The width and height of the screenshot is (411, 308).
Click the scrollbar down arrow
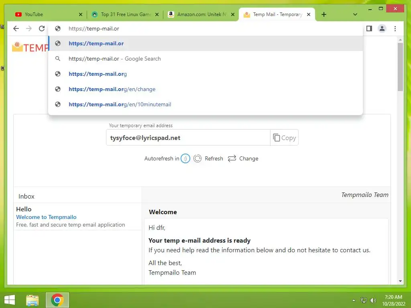coord(400,281)
